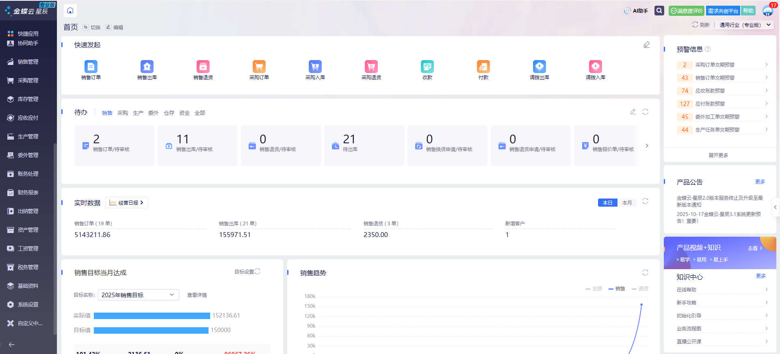Viewport: 780px width, 354px height.
Task: Launch the 收款 quick action icon
Action: point(427,67)
